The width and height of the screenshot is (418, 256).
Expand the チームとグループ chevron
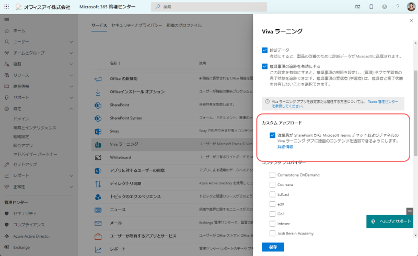(71, 53)
